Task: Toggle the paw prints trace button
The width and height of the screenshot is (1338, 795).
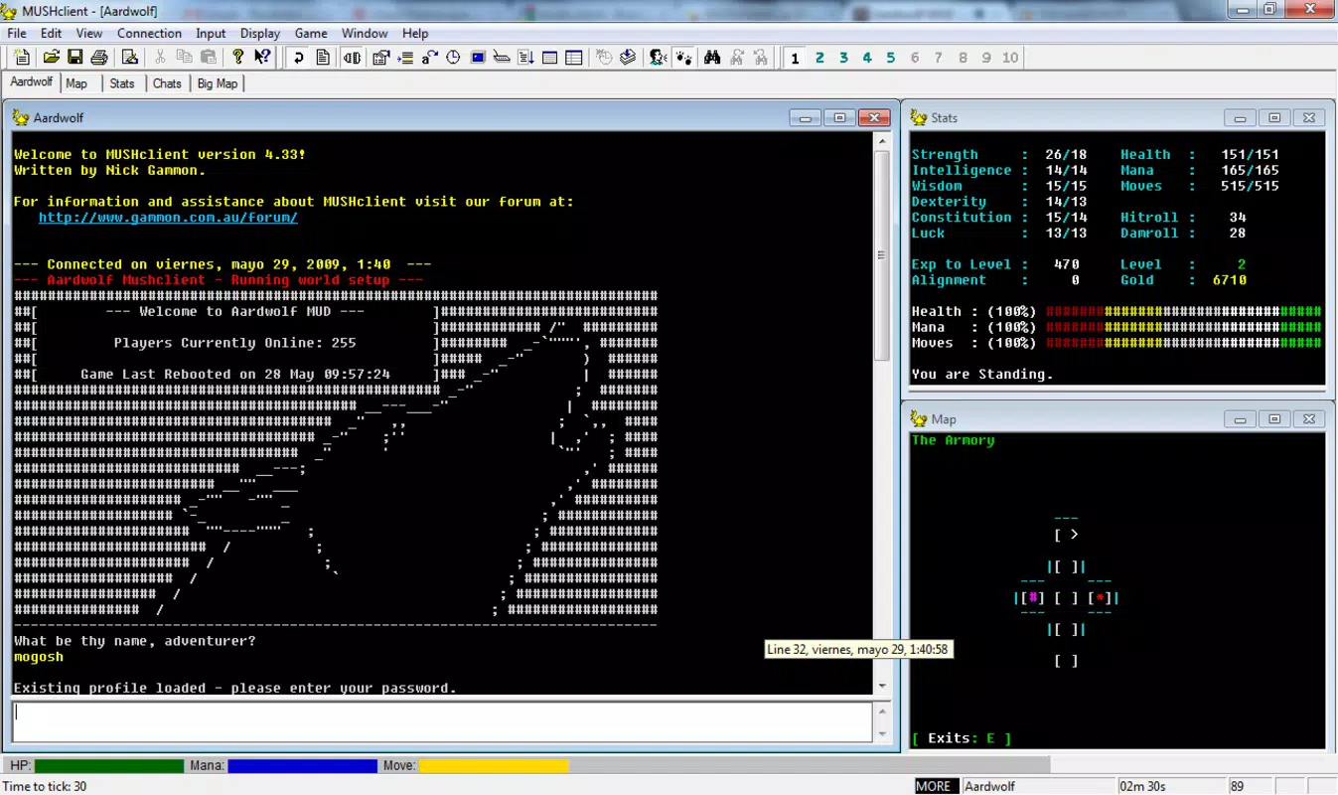Action: pyautogui.click(x=683, y=58)
